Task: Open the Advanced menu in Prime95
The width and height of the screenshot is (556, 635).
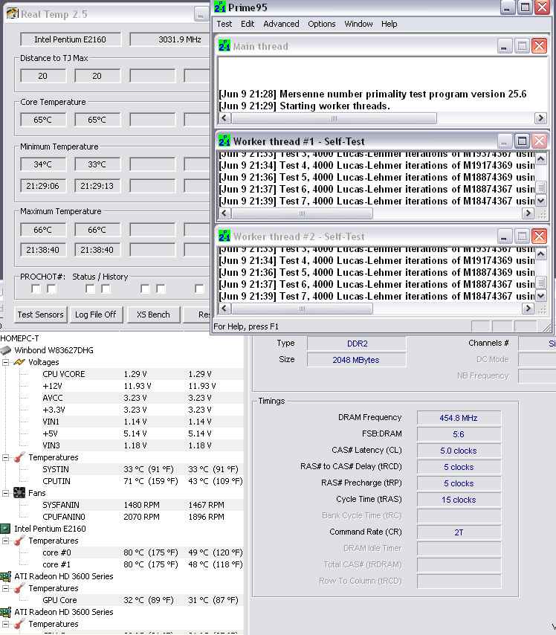Action: (x=281, y=24)
